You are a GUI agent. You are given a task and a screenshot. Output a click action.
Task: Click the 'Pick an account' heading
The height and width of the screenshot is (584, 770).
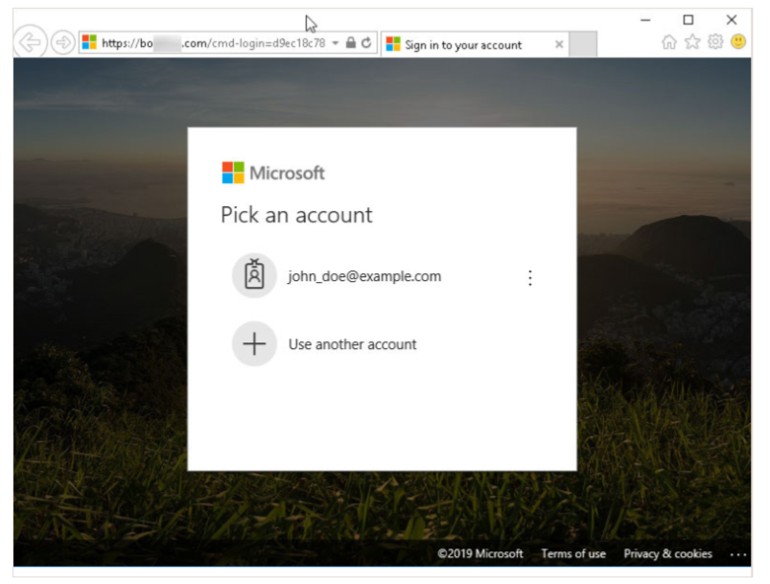point(296,215)
